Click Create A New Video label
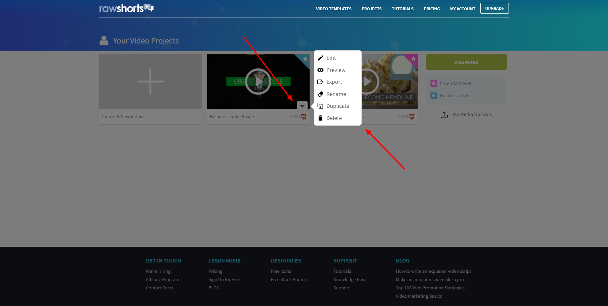This screenshot has width=608, height=306. tap(122, 117)
